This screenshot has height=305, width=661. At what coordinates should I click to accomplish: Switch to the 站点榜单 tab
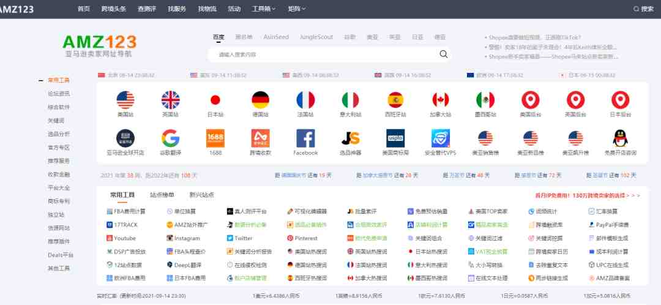coord(162,195)
